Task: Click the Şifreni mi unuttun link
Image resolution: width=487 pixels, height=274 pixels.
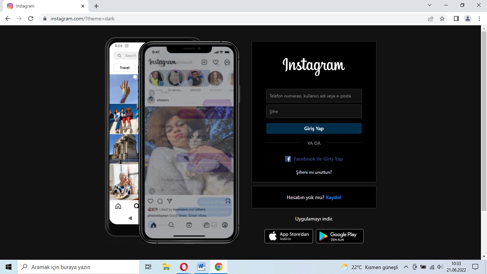Action: click(314, 172)
